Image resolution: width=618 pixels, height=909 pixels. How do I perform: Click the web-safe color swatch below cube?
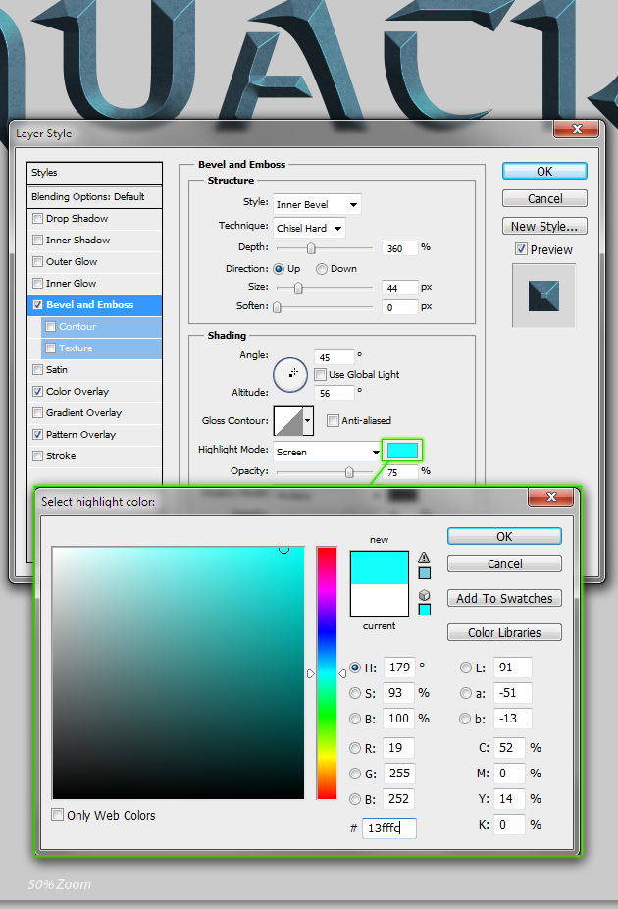tap(424, 610)
